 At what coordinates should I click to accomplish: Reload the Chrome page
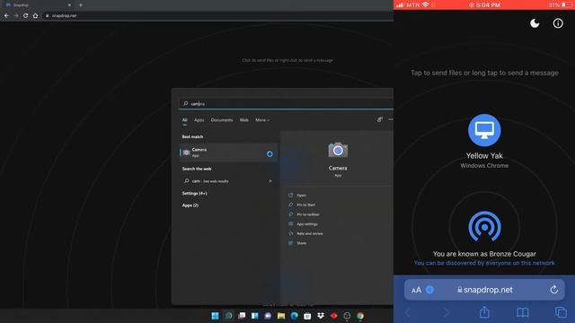(x=25, y=16)
